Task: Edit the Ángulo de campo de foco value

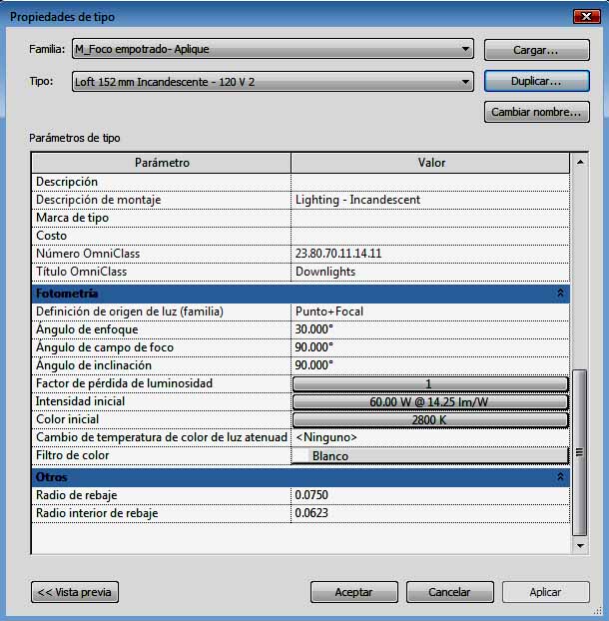Action: click(430, 347)
